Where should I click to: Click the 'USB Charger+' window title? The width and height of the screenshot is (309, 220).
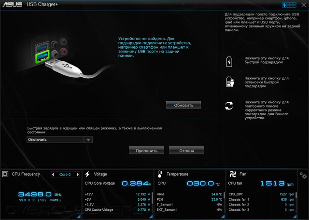coord(42,4)
